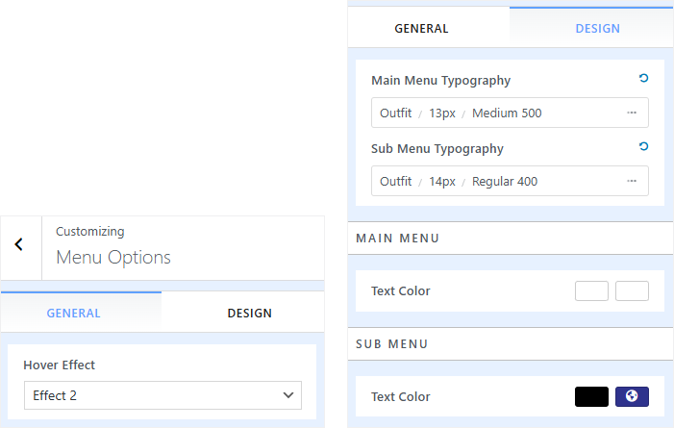This screenshot has height=428, width=674.
Task: Click the Outfit font in Sub Menu Typography
Action: 395,181
